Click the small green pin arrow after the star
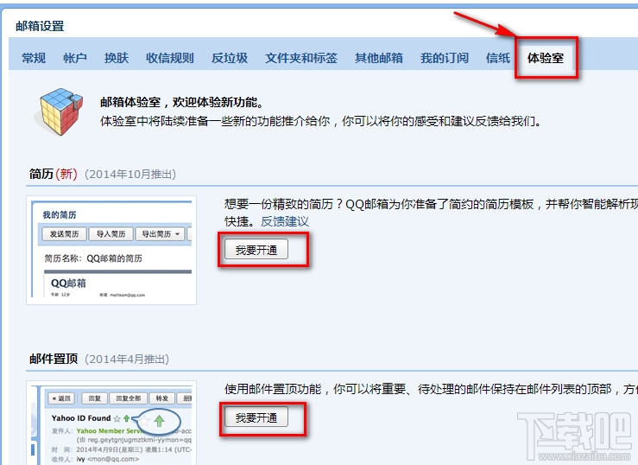The width and height of the screenshot is (638, 465). (x=126, y=418)
